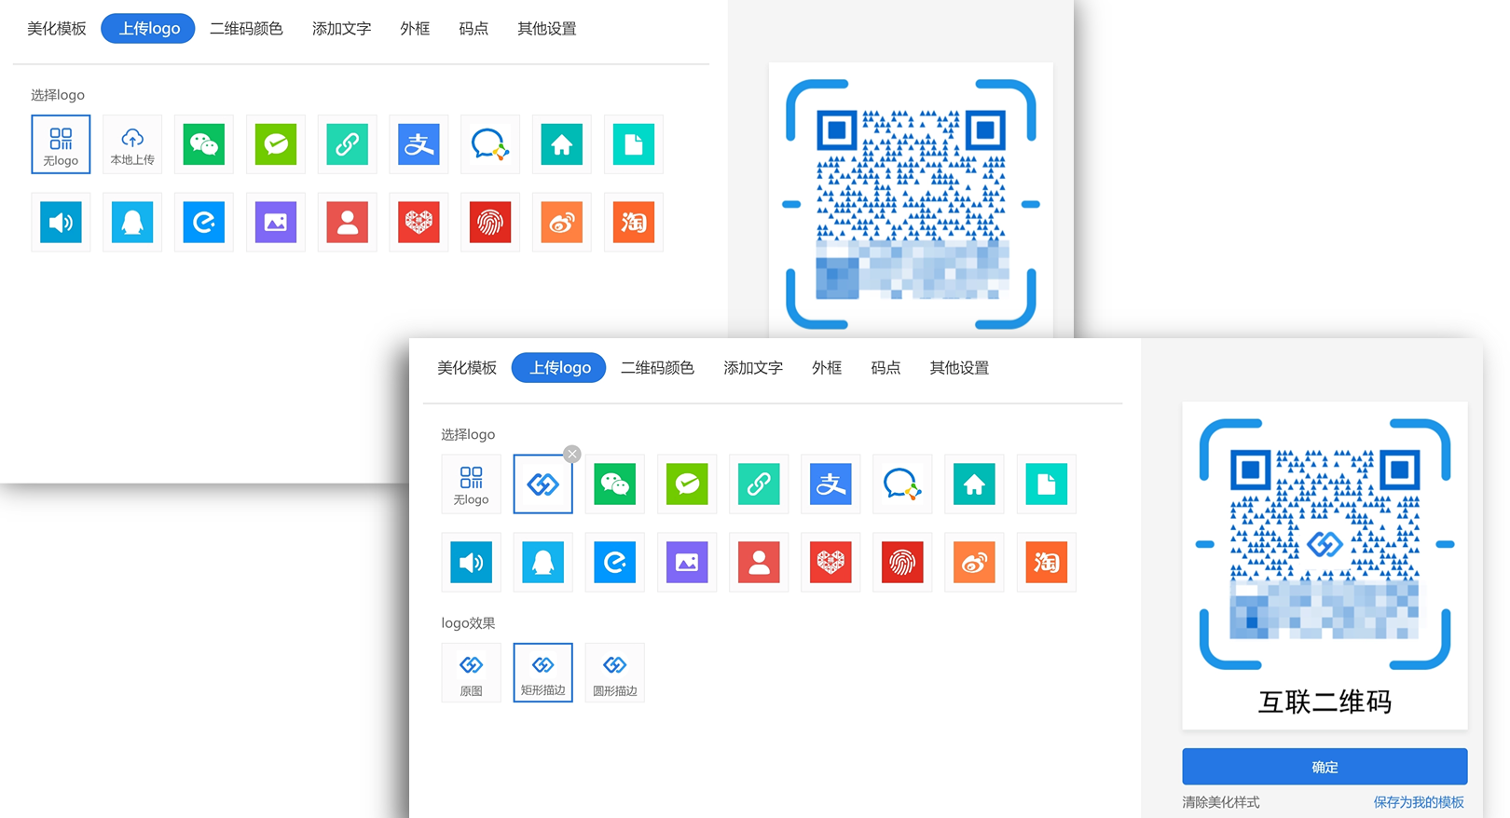Image resolution: width=1510 pixels, height=818 pixels.
Task: Choose blue e browser logo in back window
Action: (204, 223)
